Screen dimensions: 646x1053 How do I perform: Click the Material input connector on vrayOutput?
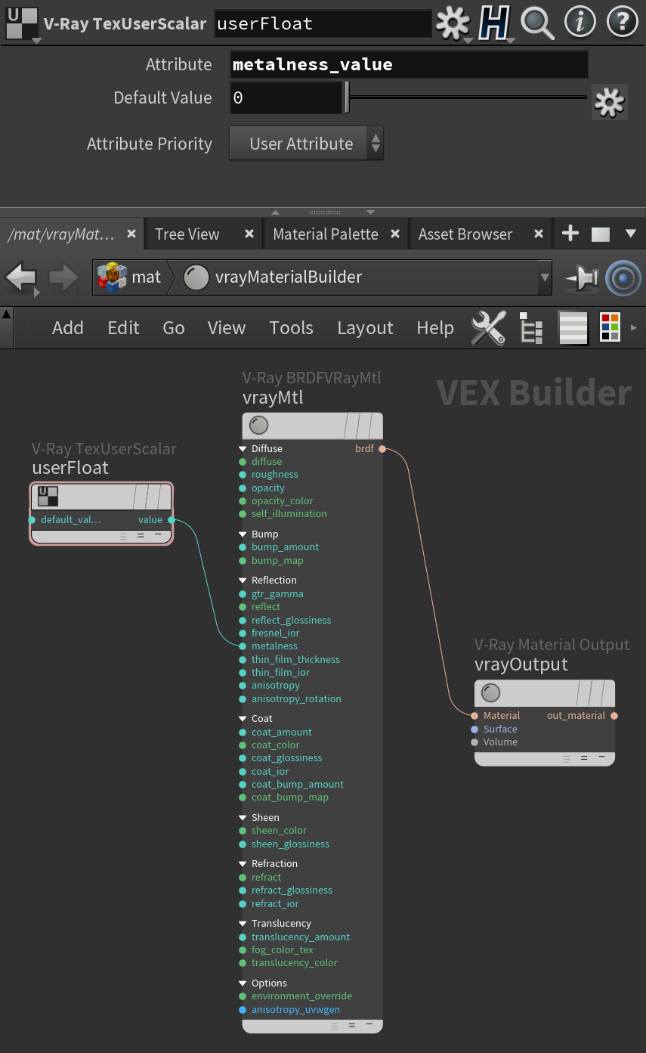click(474, 716)
